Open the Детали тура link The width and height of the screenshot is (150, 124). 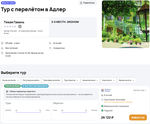[x=140, y=90]
